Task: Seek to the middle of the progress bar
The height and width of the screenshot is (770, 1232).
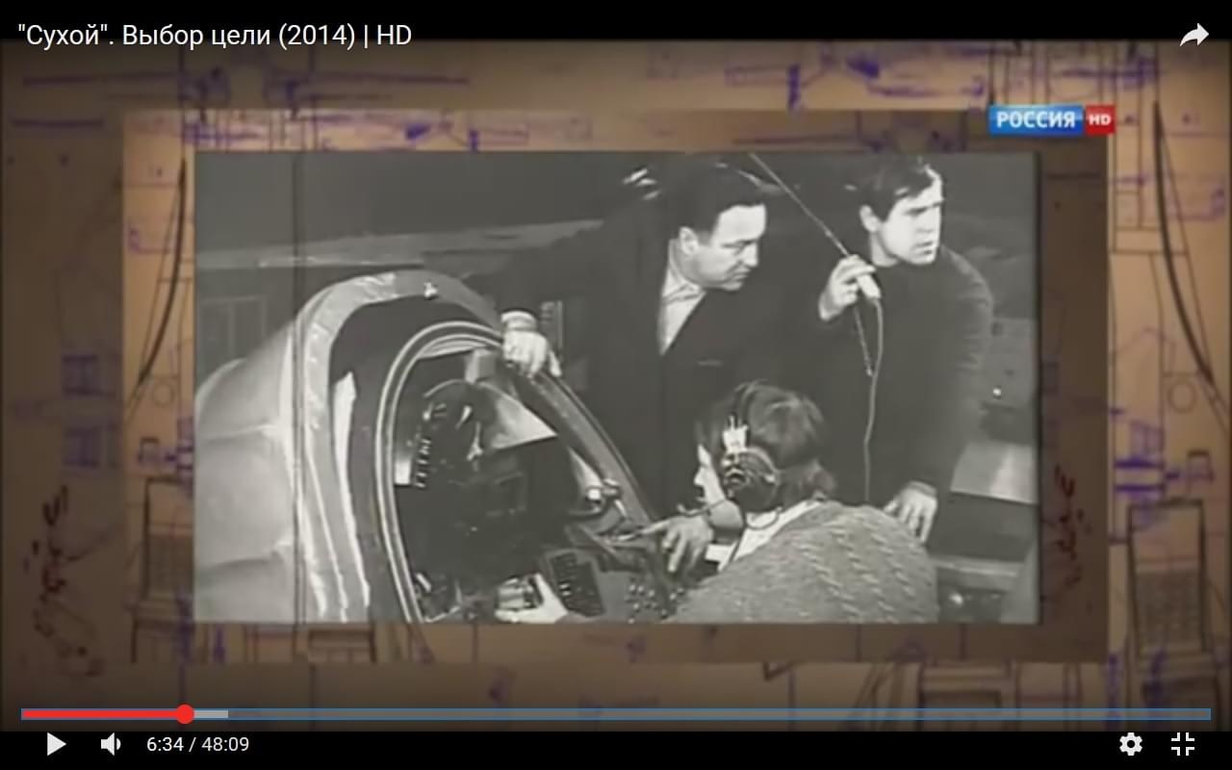Action: coord(616,714)
